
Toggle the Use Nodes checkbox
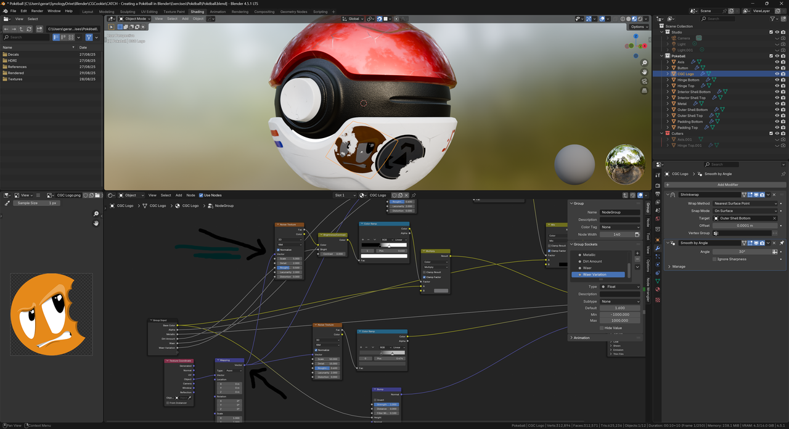point(201,195)
